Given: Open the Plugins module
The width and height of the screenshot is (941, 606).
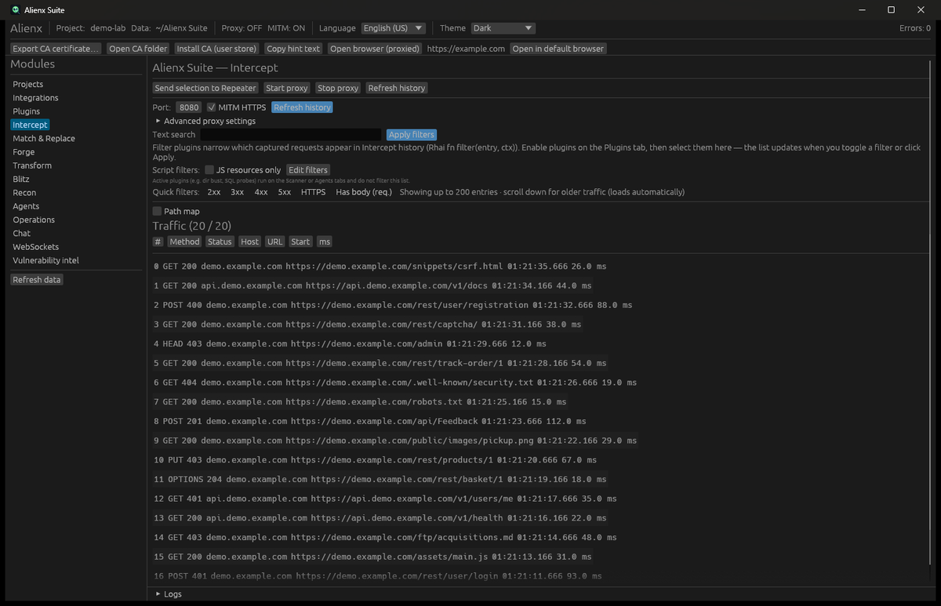Looking at the screenshot, I should coord(26,111).
